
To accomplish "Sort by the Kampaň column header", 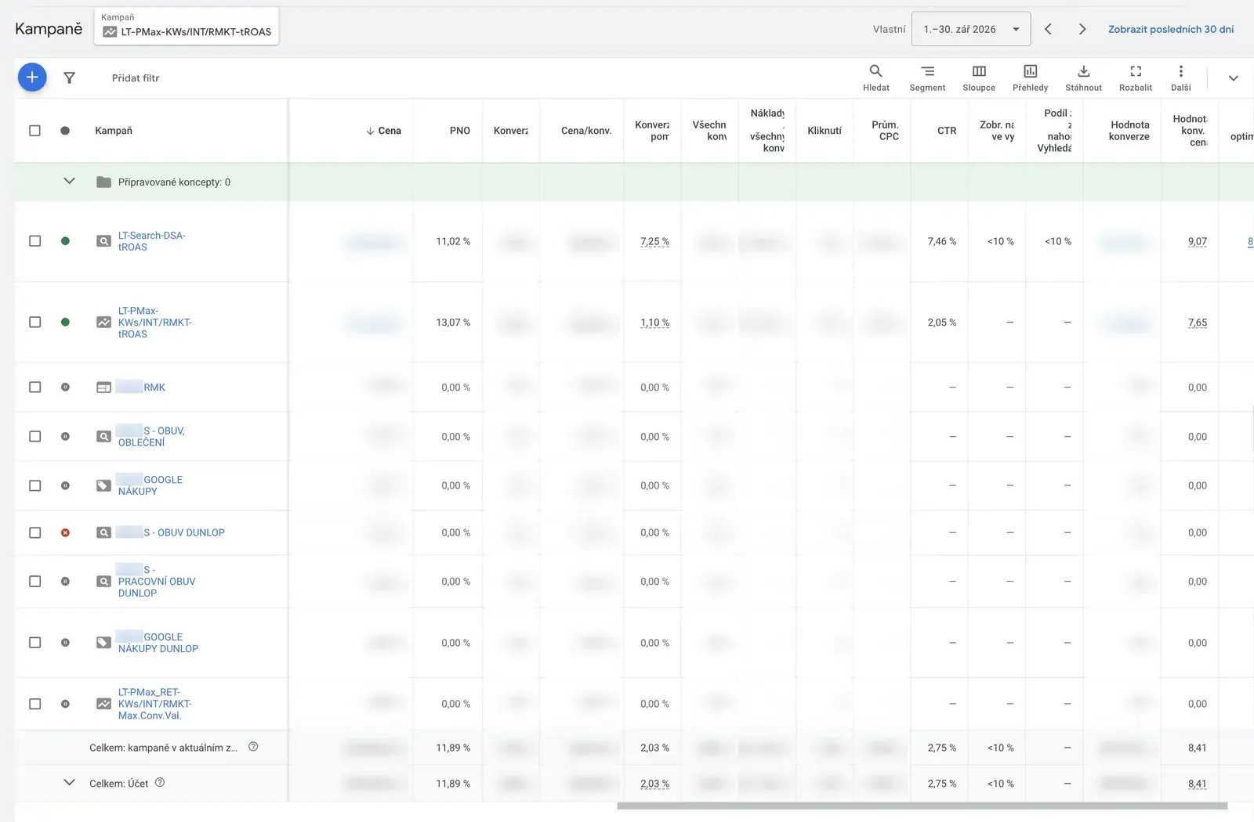I will click(x=114, y=131).
